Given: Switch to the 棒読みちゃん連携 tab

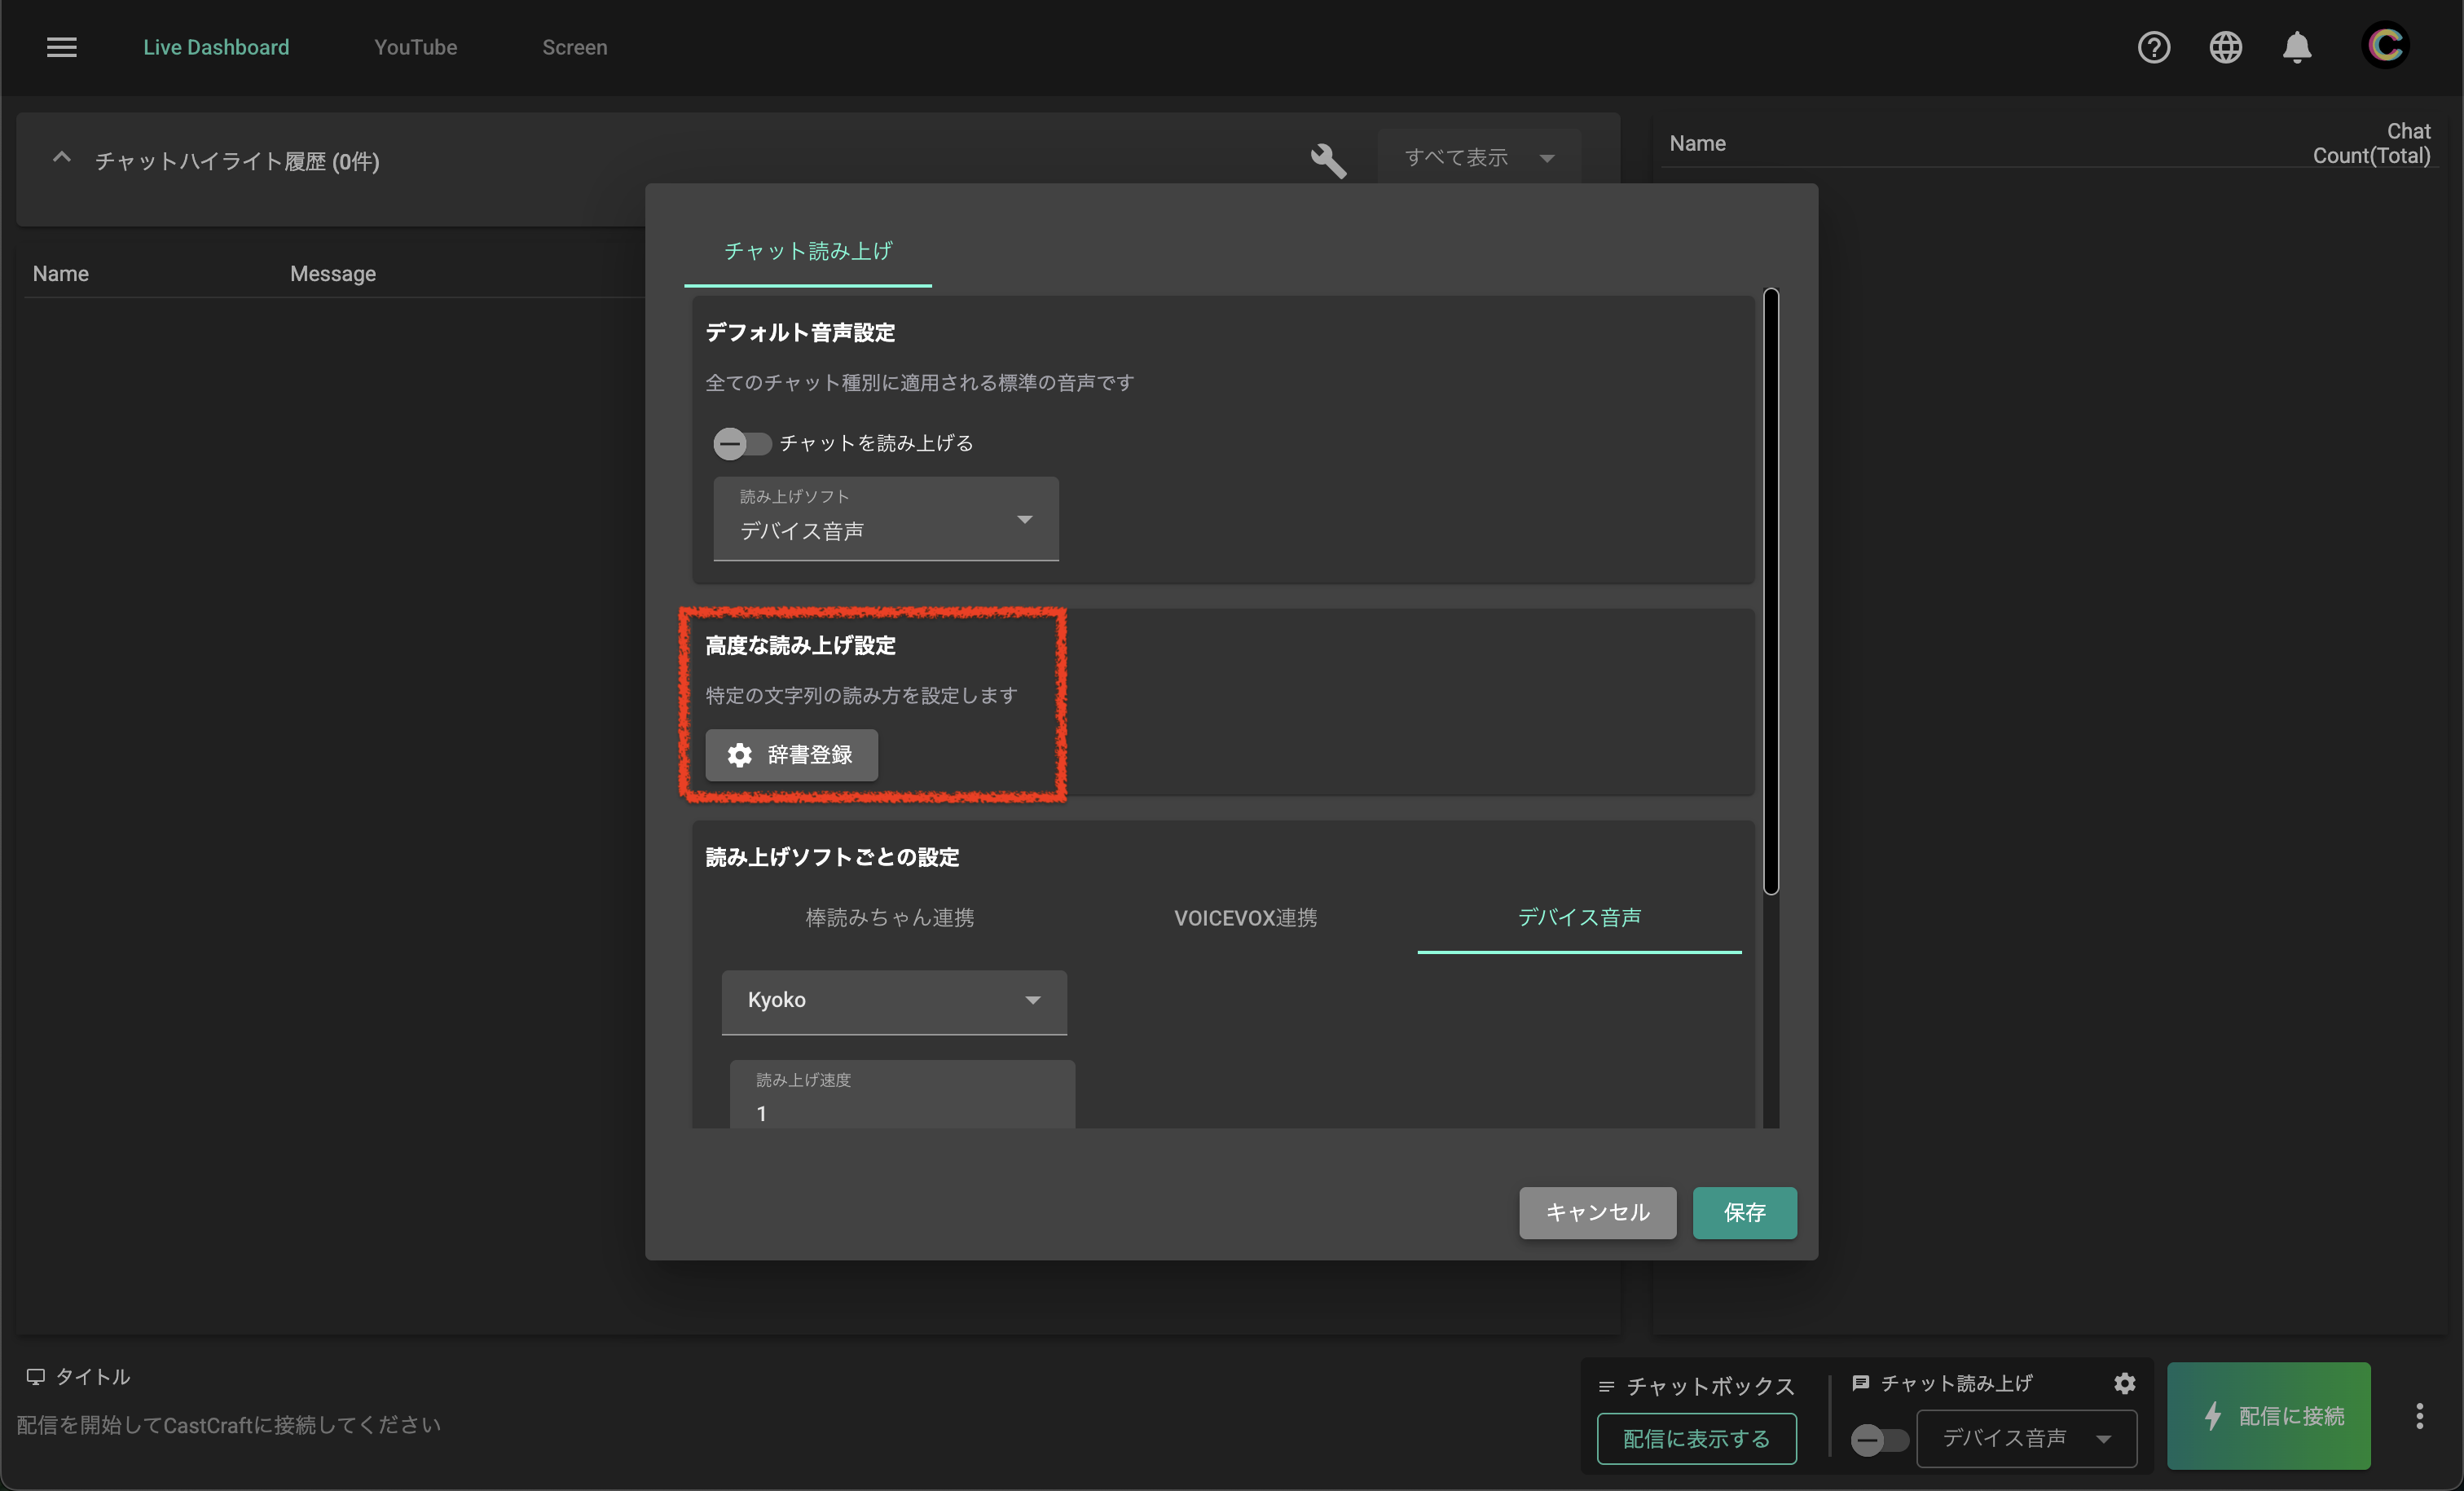Looking at the screenshot, I should pos(889,917).
